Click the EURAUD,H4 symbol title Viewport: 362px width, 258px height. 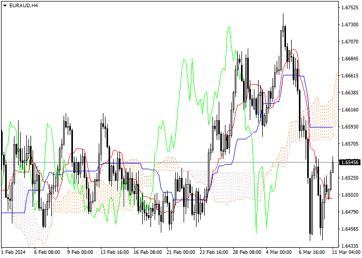[24, 6]
